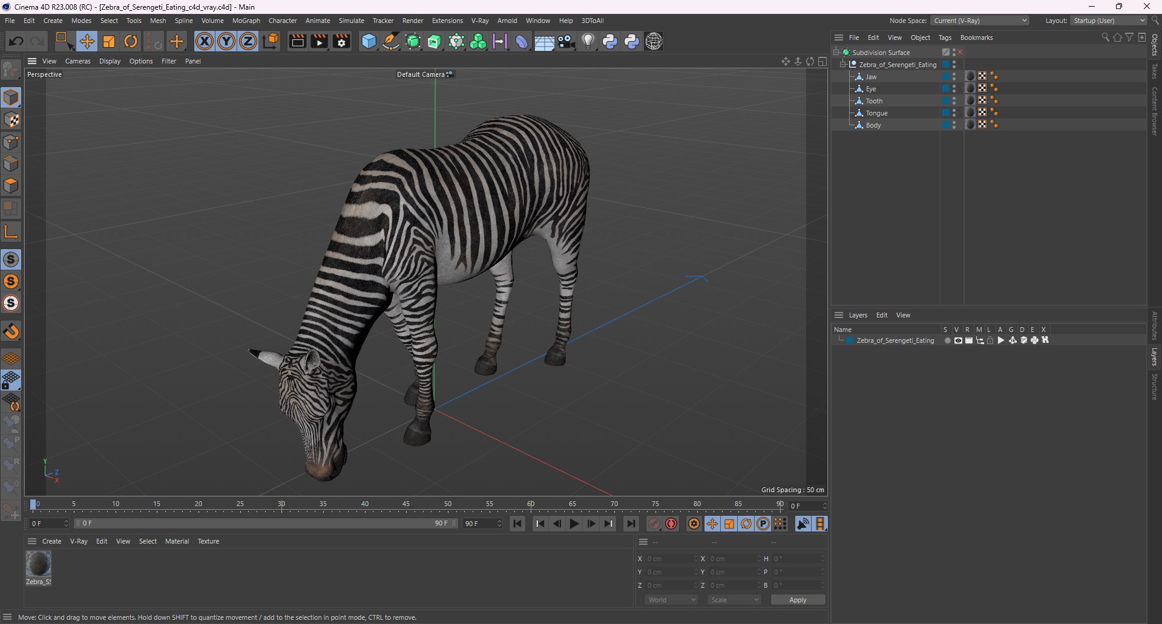
Task: Render view with clapperboard icon
Action: 297,41
